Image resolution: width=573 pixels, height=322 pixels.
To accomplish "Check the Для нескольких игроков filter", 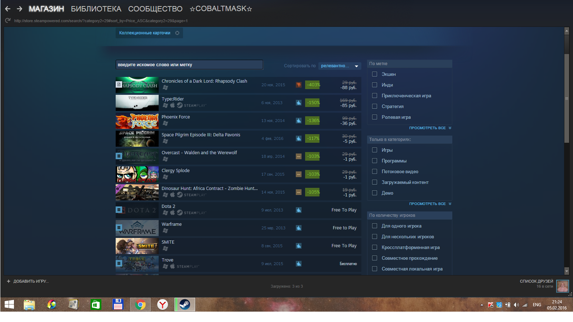I will (x=375, y=236).
